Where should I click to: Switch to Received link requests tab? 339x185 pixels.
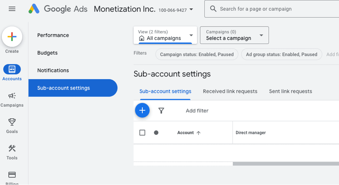click(230, 91)
